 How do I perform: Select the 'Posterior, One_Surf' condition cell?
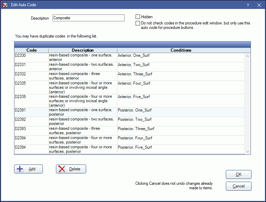point(181,112)
